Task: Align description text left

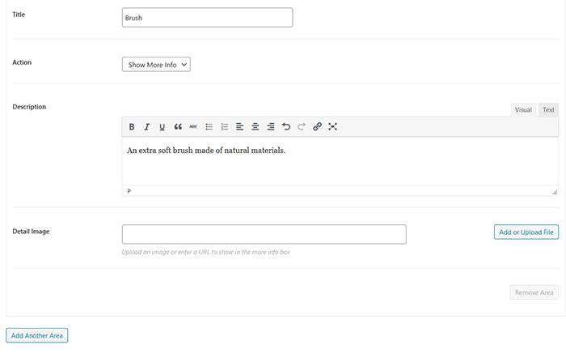Action: pyautogui.click(x=239, y=127)
